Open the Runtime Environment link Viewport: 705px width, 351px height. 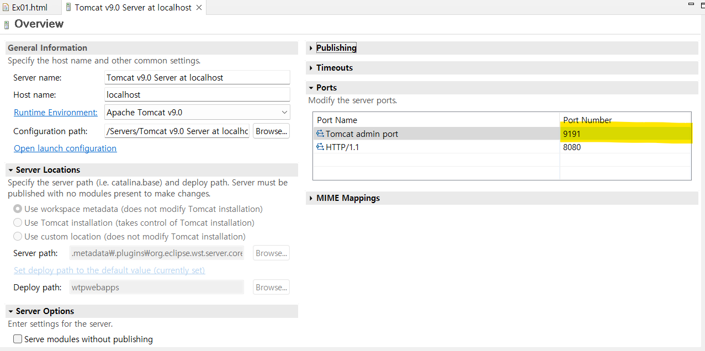(x=56, y=112)
